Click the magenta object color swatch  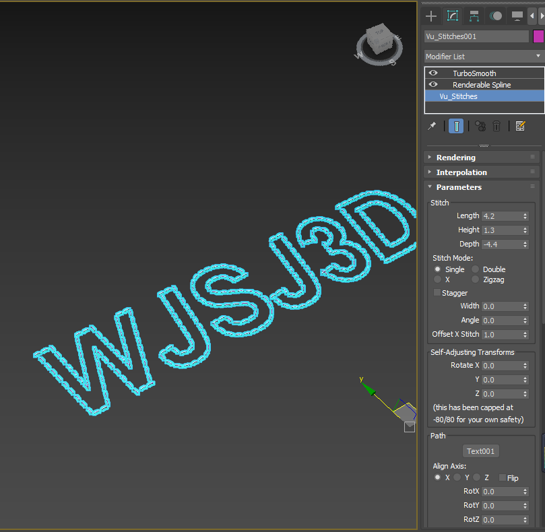[x=538, y=36]
